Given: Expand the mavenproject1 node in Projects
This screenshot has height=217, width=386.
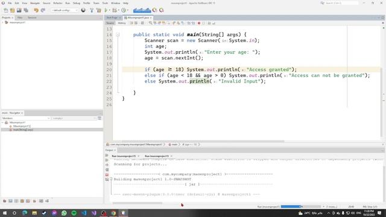Looking at the screenshot, I should click(2, 22).
